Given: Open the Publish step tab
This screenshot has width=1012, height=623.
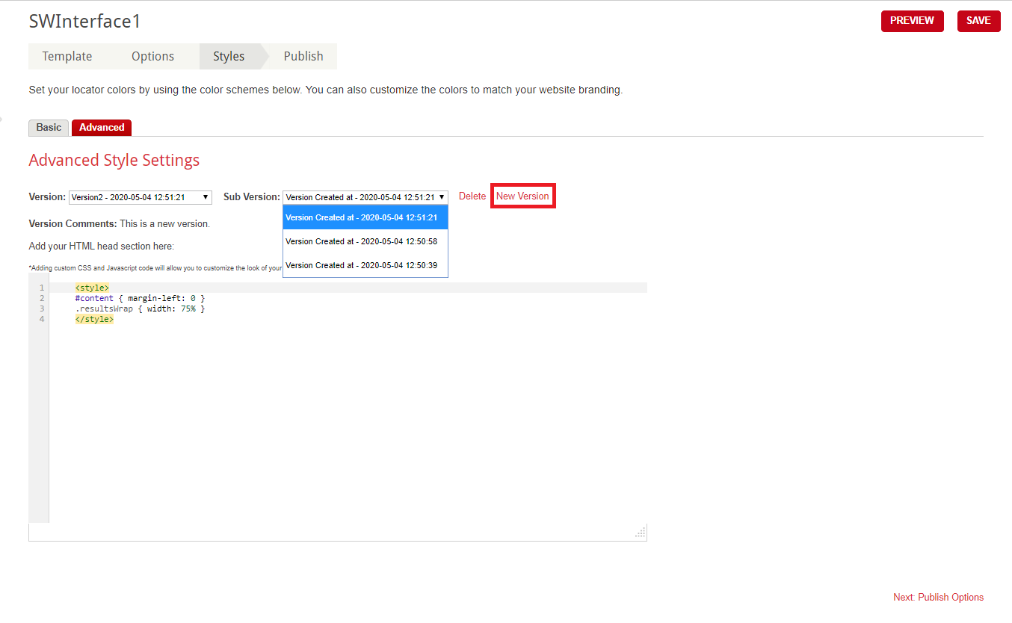Looking at the screenshot, I should point(303,56).
